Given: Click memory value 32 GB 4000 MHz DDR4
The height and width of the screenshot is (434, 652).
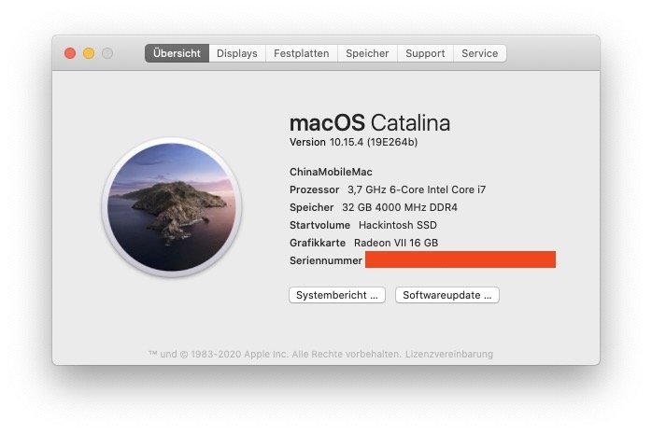Looking at the screenshot, I should tap(400, 207).
